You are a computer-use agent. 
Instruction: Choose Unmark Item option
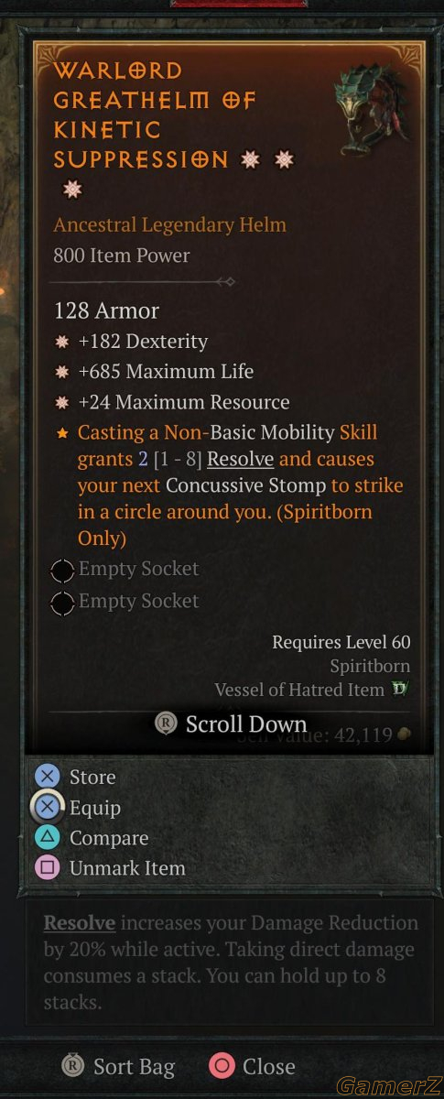coord(127,868)
